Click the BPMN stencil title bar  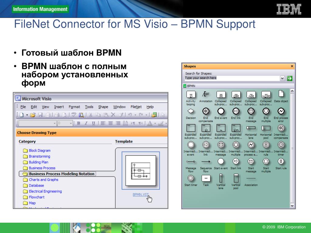[238, 86]
